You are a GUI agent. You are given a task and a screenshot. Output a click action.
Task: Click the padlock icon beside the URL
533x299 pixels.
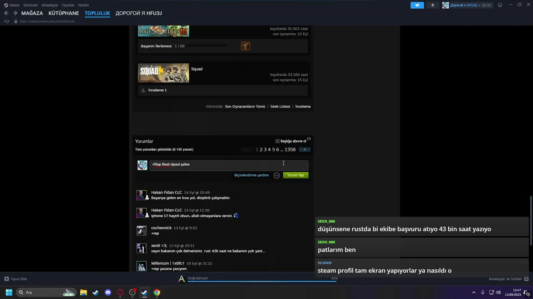tap(16, 21)
